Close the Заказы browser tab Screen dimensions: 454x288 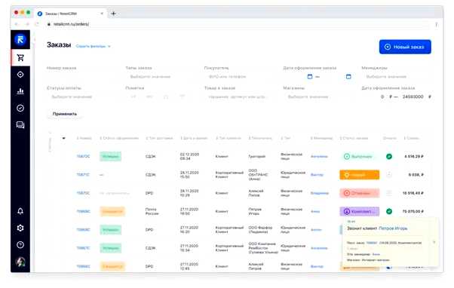pos(102,14)
